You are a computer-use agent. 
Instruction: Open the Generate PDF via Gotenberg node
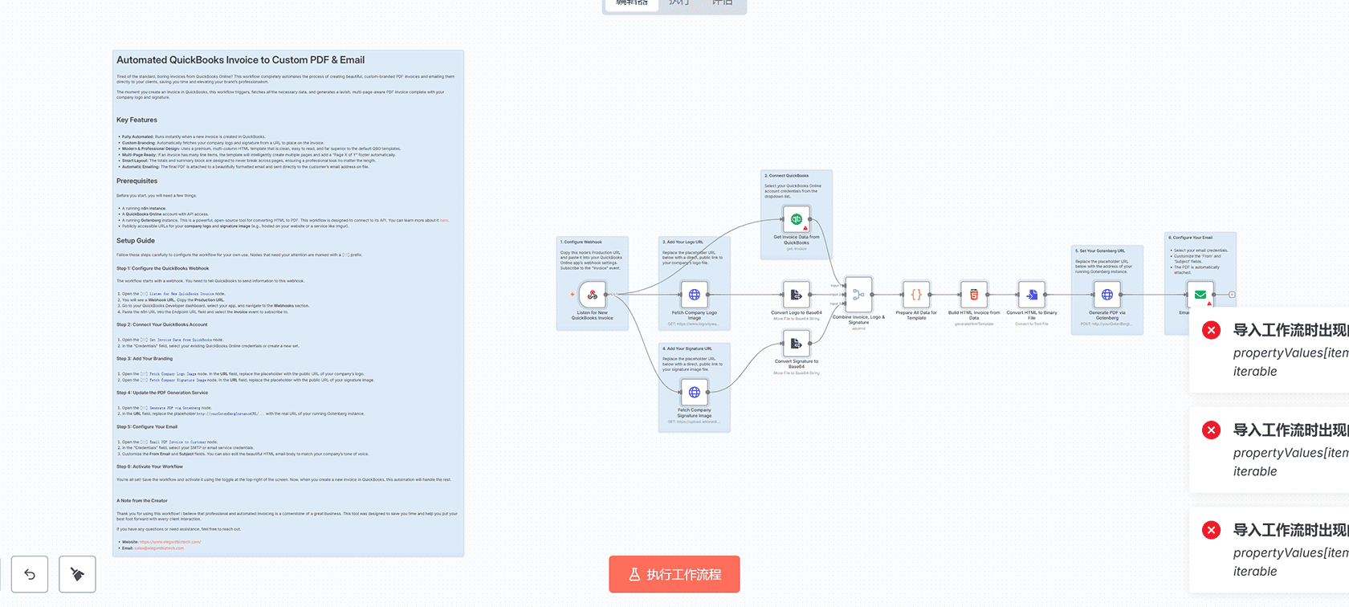coord(1107,295)
